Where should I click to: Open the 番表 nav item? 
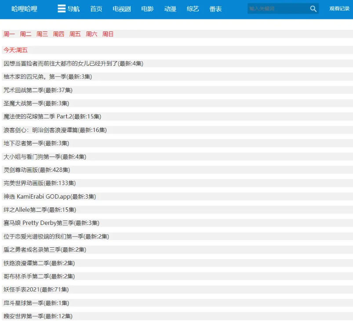pyautogui.click(x=215, y=9)
